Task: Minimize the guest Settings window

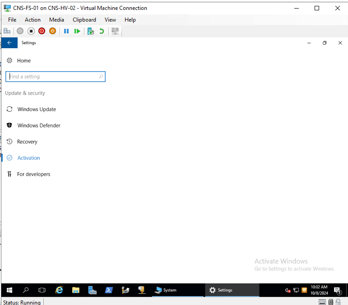Action: (x=309, y=43)
